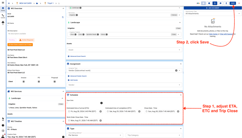Open the Comm phone section in the sidebar
Image resolution: width=242 pixels, height=138 pixels.
pyautogui.click(x=3, y=16)
